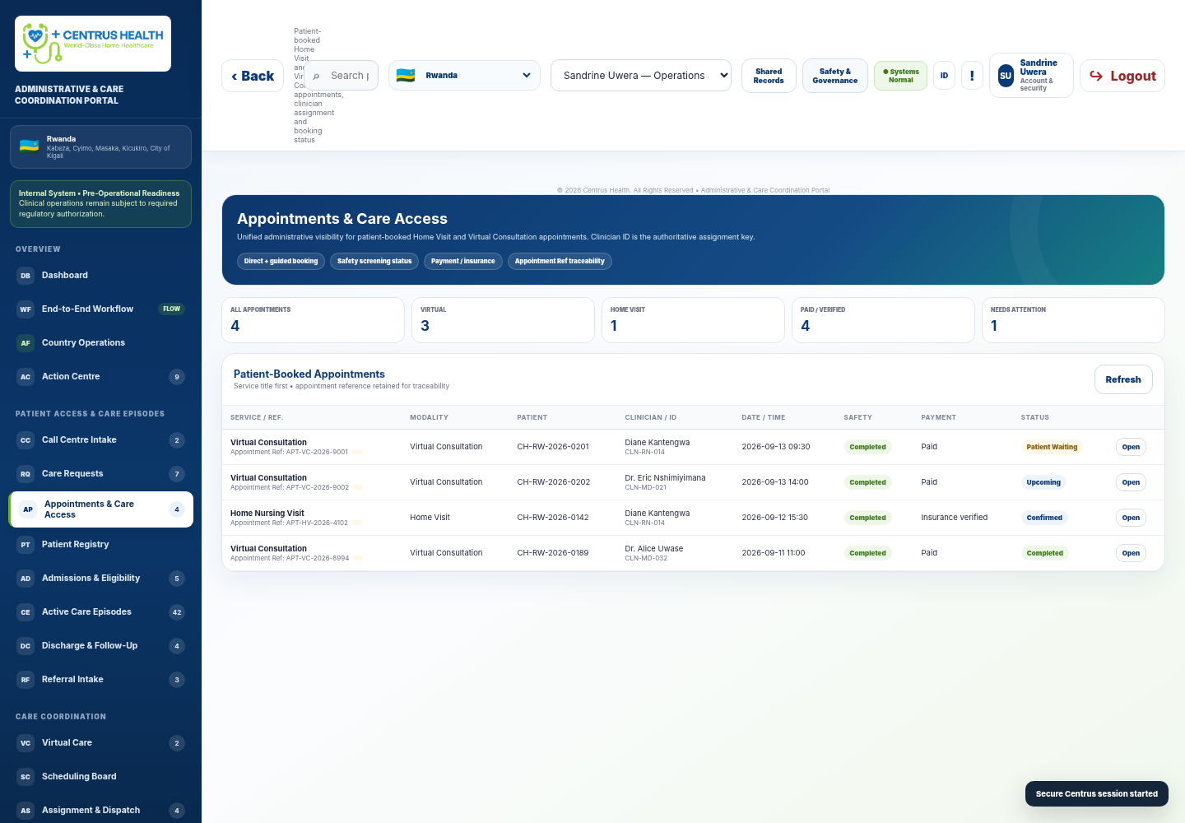Click Home Nursing Visit service title
The image size is (1185, 823).
267,514
